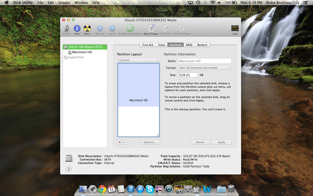Switch to the Erase tab
This screenshot has height=196, width=313.
click(x=161, y=45)
